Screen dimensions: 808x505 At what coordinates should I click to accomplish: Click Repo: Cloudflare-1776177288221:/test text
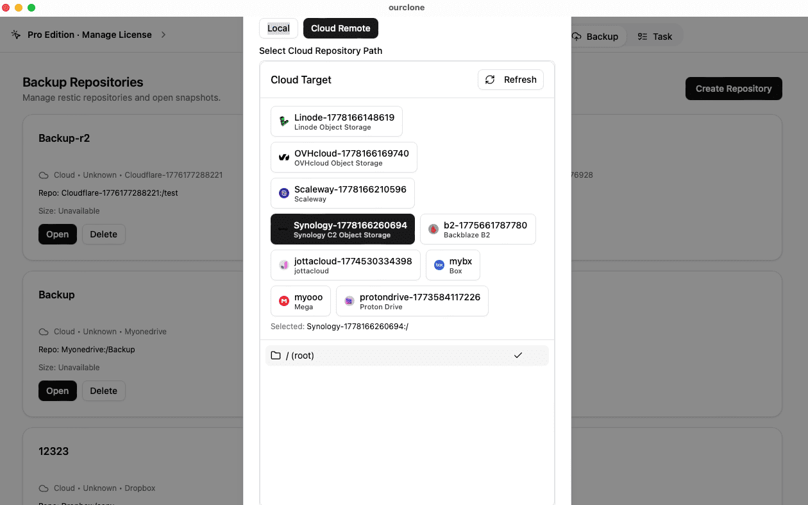click(108, 193)
